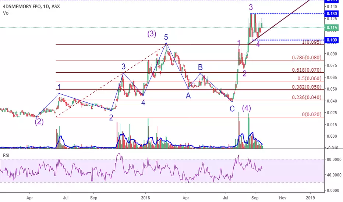The width and height of the screenshot is (343, 202).
Task: Select the Vol indicator label
Action: 6,13
